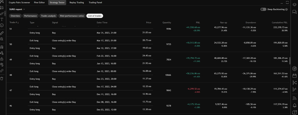Select the Brush drawing tool
The image size is (298, 115).
[2, 14]
